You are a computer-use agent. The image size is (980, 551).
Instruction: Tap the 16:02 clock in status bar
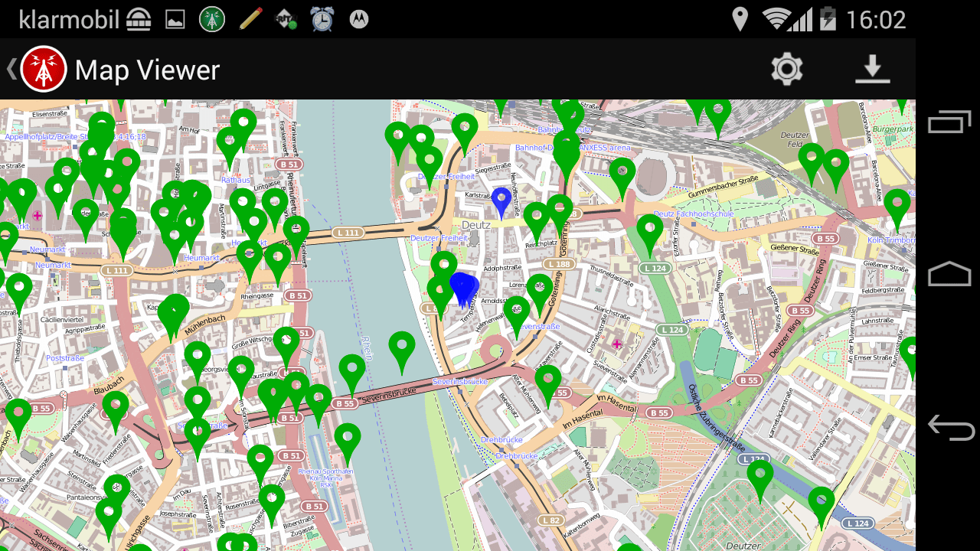click(876, 19)
